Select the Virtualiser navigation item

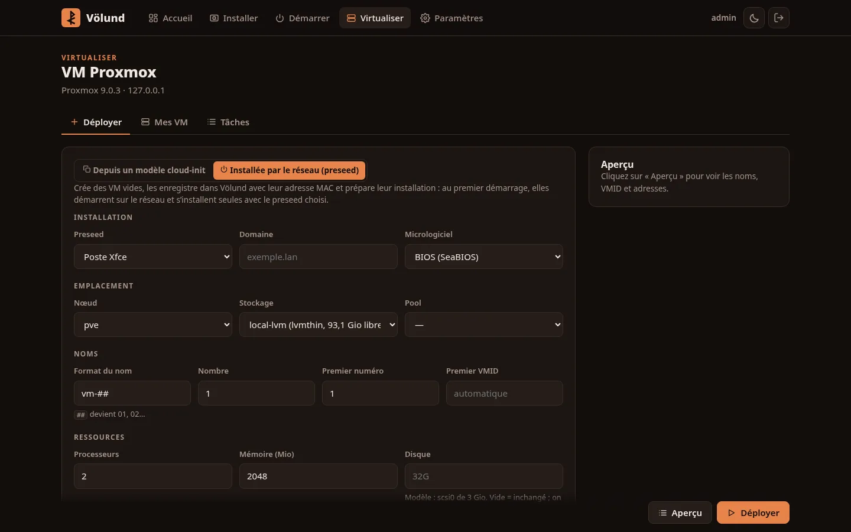point(375,18)
